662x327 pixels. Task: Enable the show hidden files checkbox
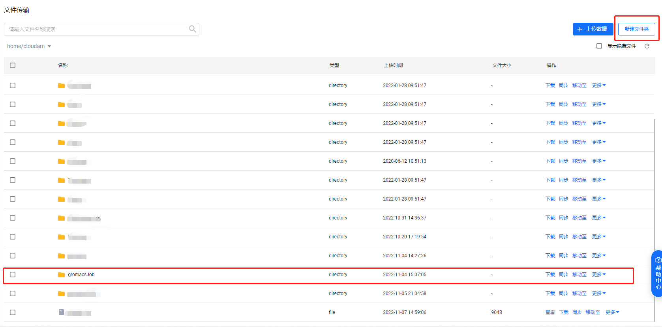pyautogui.click(x=599, y=46)
